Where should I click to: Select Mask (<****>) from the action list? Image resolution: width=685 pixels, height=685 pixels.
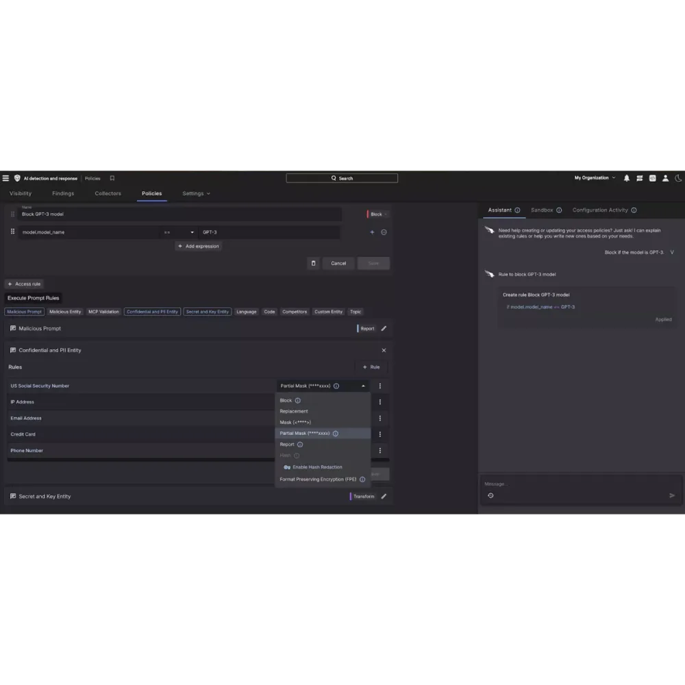pyautogui.click(x=323, y=423)
